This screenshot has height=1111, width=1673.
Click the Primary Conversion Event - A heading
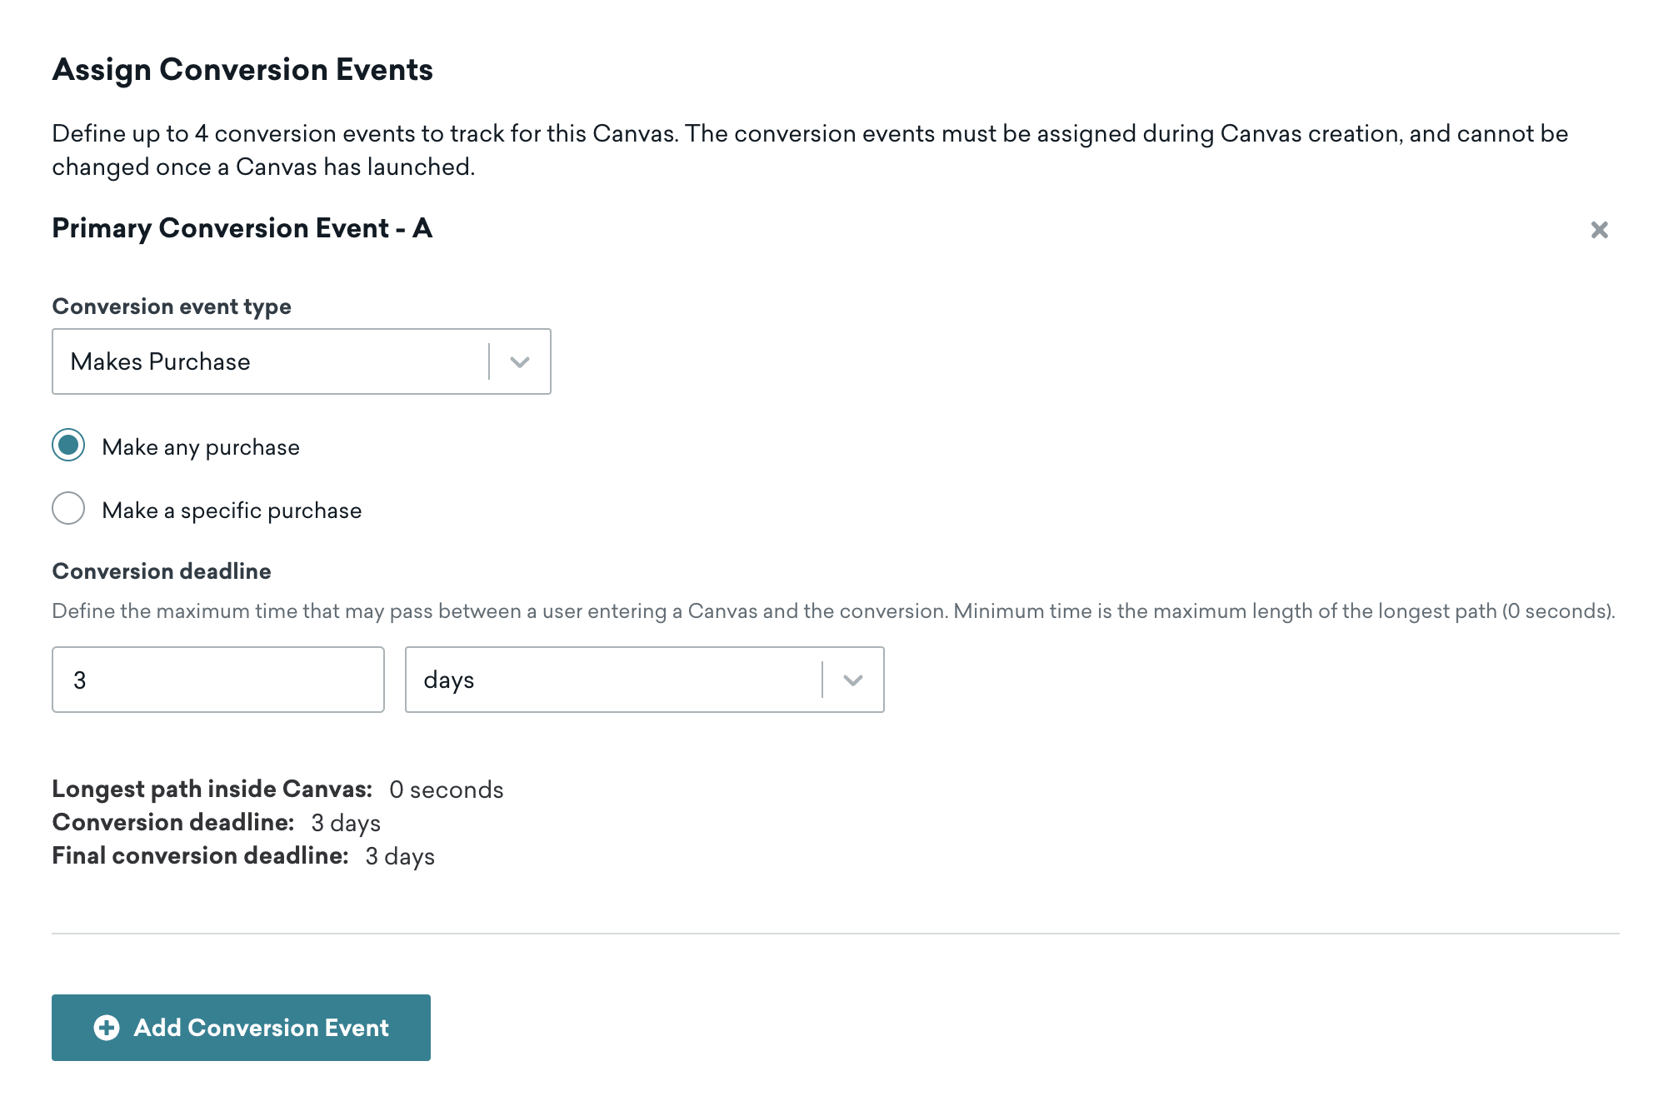click(242, 228)
